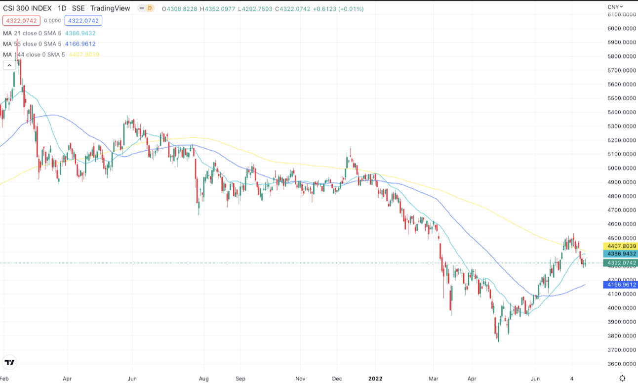Collapse the indicator legend with the chevron button
Image resolution: width=638 pixels, height=383 pixels.
coord(9,65)
